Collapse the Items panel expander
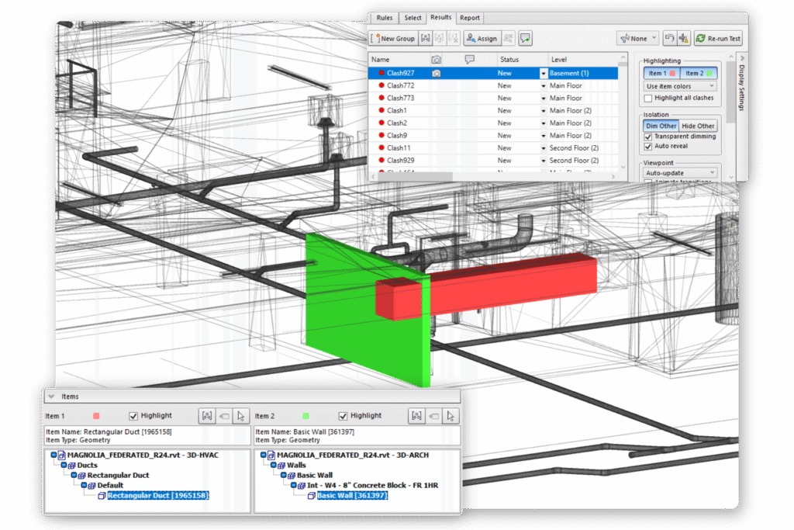 [x=51, y=397]
